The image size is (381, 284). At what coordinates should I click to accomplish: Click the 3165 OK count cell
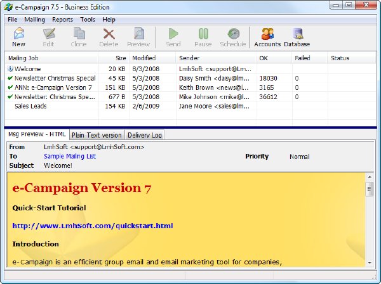coord(267,87)
